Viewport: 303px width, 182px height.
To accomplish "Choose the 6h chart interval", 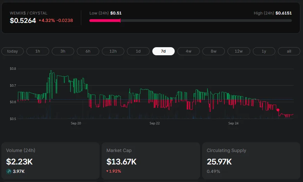I will click(88, 51).
